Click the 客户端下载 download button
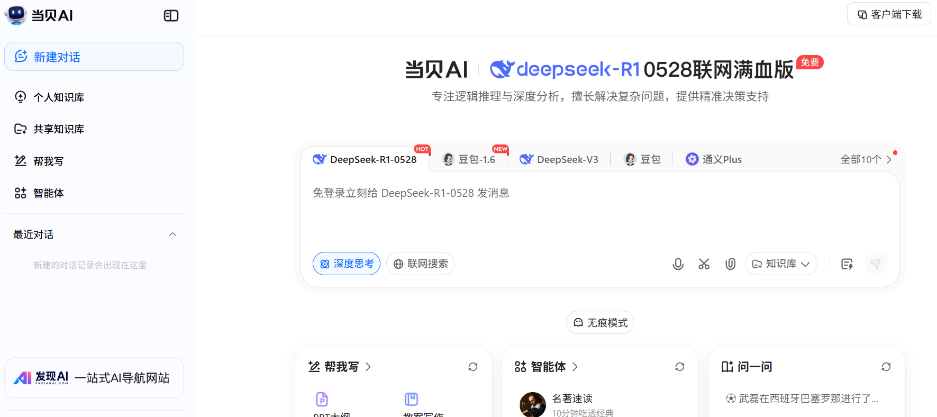 click(x=889, y=14)
